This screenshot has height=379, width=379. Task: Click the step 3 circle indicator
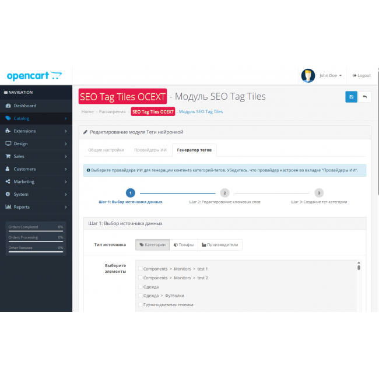pyautogui.click(x=318, y=193)
